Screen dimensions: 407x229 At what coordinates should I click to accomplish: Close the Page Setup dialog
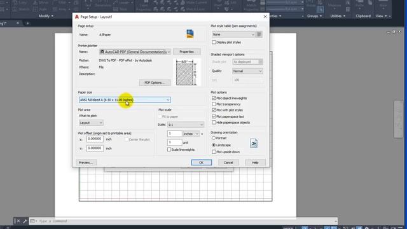click(x=265, y=17)
